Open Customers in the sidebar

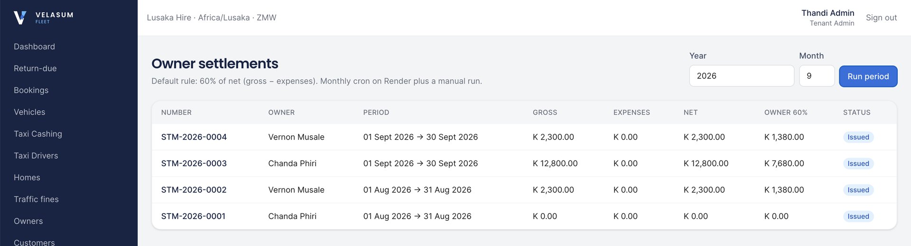pos(34,242)
